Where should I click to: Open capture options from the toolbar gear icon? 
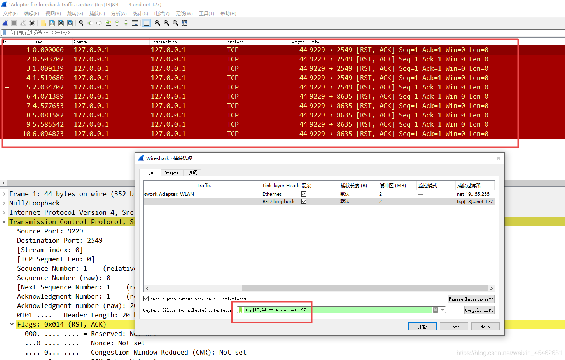[x=32, y=23]
